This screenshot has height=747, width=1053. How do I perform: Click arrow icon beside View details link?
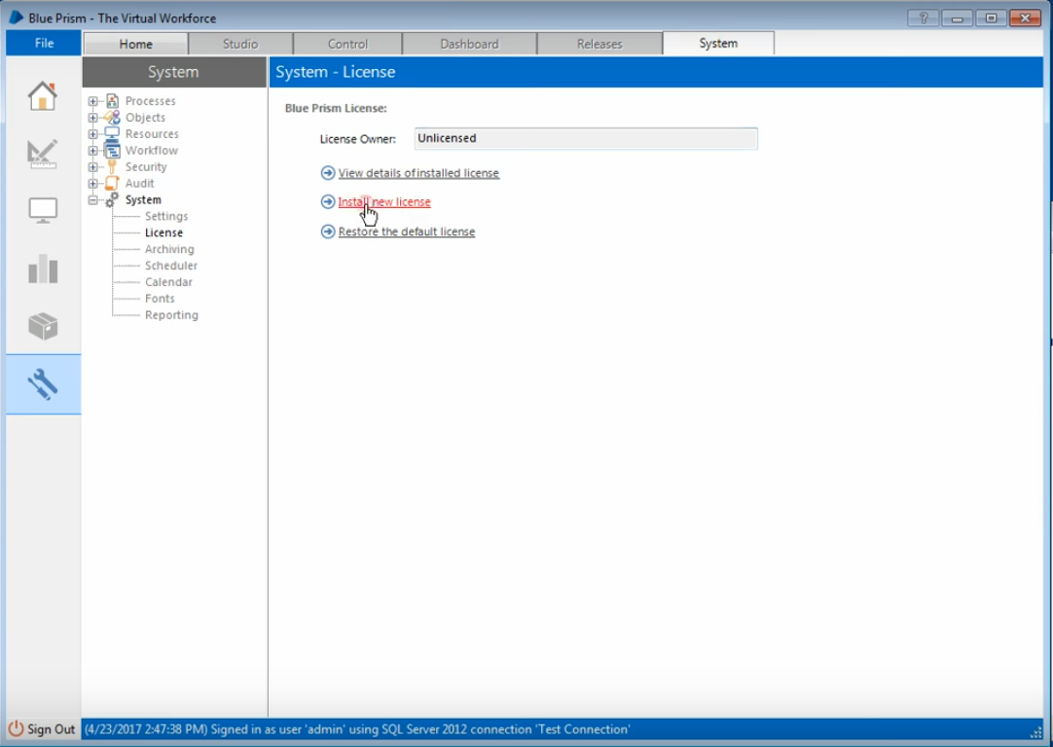coord(328,173)
